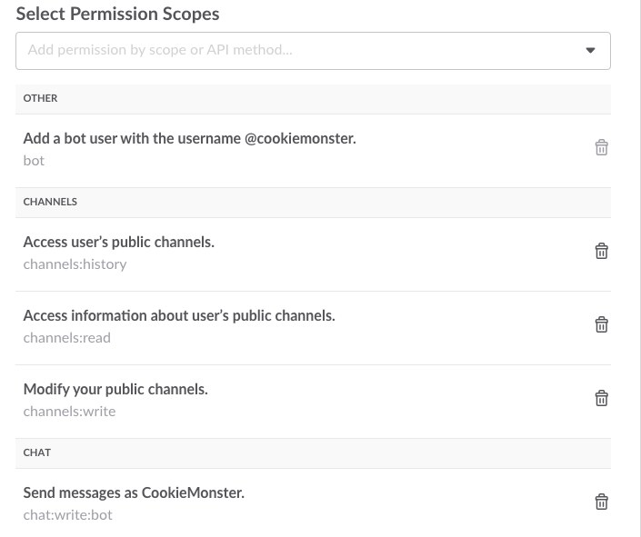The image size is (641, 537).
Task: Focus the add permission search field
Action: [x=313, y=51]
